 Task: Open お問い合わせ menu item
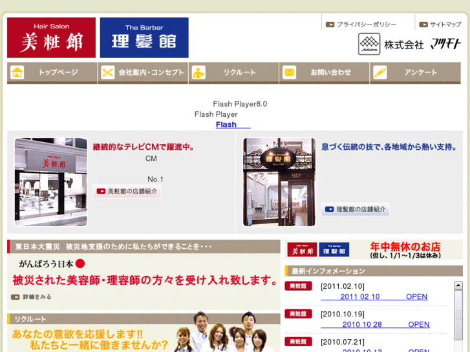click(325, 73)
